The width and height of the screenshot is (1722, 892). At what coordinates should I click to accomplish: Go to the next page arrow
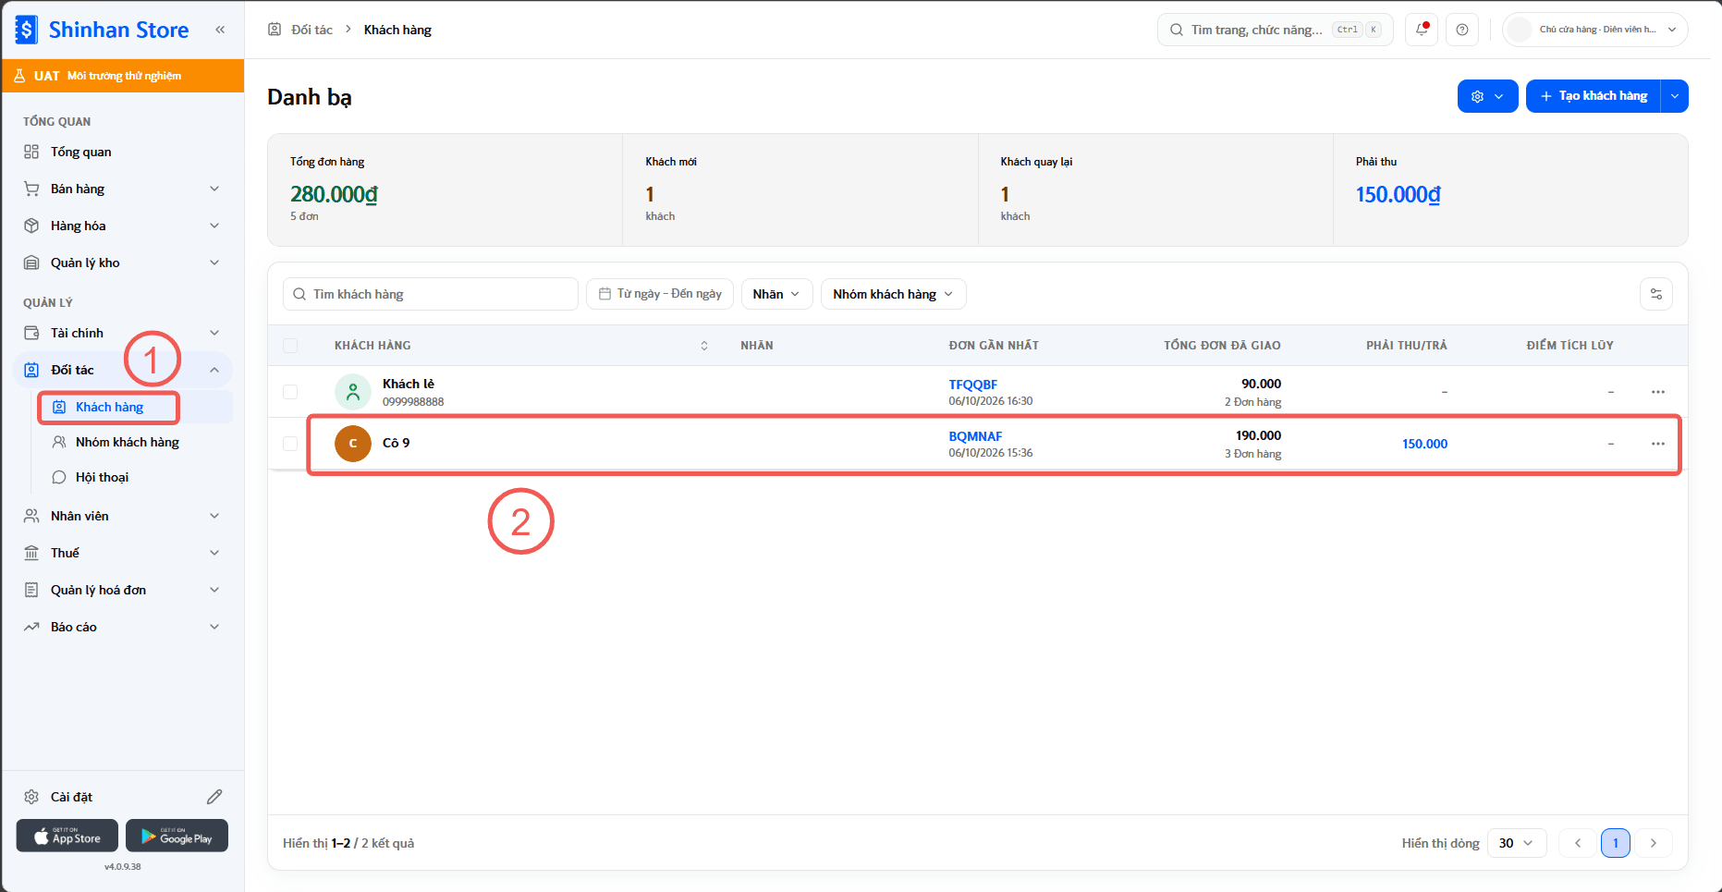coord(1654,843)
